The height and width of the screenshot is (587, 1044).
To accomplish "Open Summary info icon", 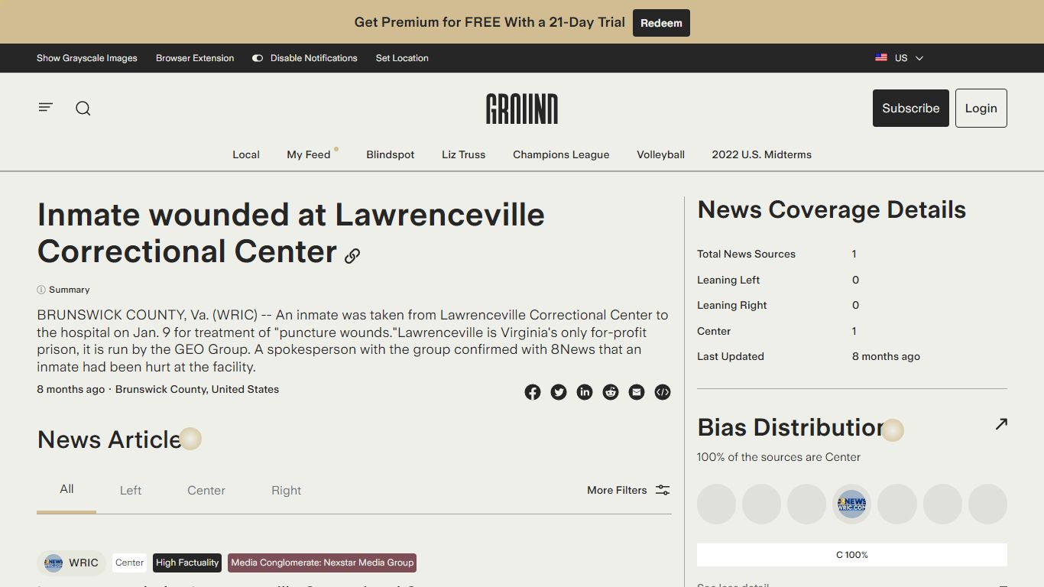I will pyautogui.click(x=41, y=290).
